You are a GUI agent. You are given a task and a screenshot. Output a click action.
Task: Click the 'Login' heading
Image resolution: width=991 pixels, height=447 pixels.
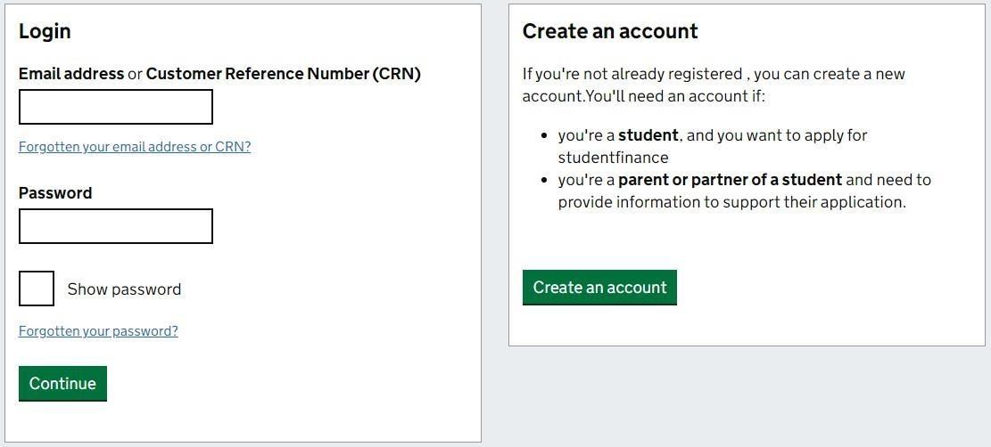click(x=45, y=31)
